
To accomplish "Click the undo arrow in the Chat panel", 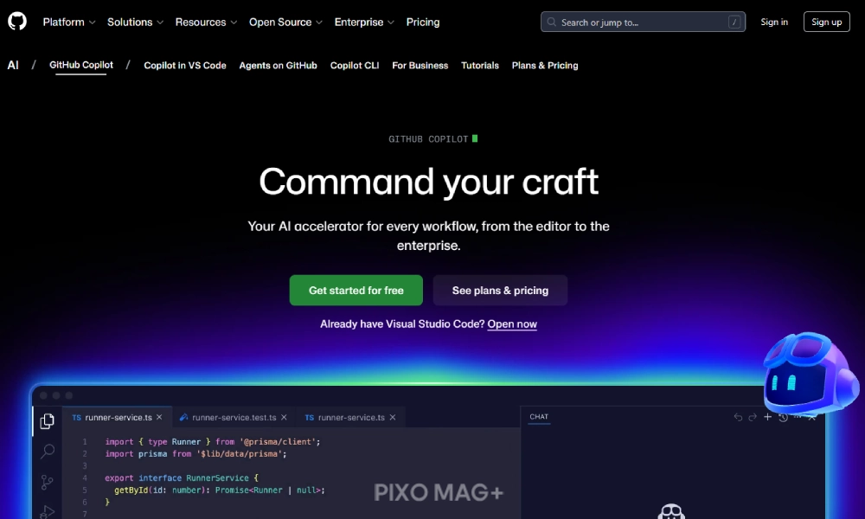I will point(738,417).
